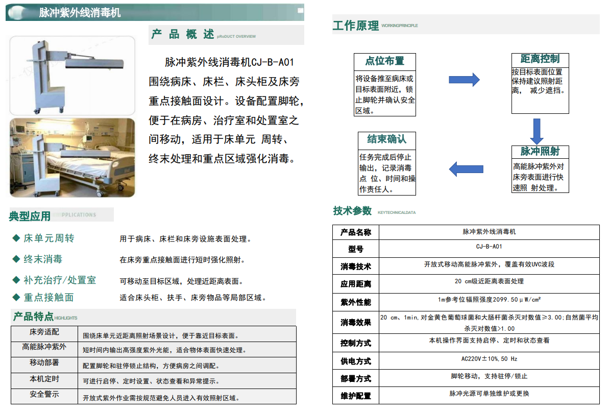
Task: Click the 消毒技术 parameter label
Action: click(x=356, y=267)
